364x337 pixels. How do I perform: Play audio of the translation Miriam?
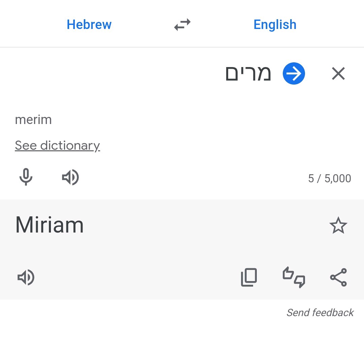coord(26,277)
